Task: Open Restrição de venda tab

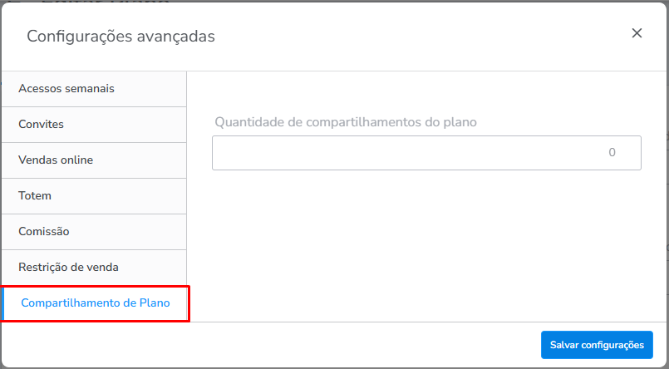Action: pos(68,267)
